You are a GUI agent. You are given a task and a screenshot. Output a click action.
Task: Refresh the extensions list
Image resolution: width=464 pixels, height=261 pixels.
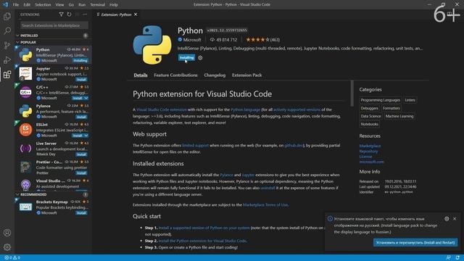(69, 14)
